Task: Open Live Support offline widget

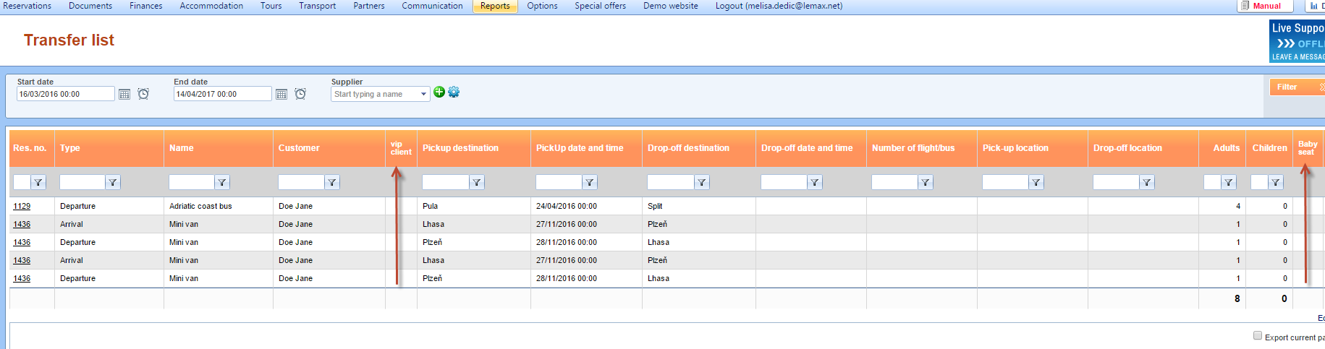Action: coord(1297,41)
